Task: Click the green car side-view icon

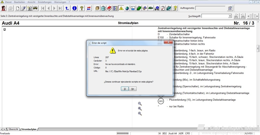Action: 151,8
